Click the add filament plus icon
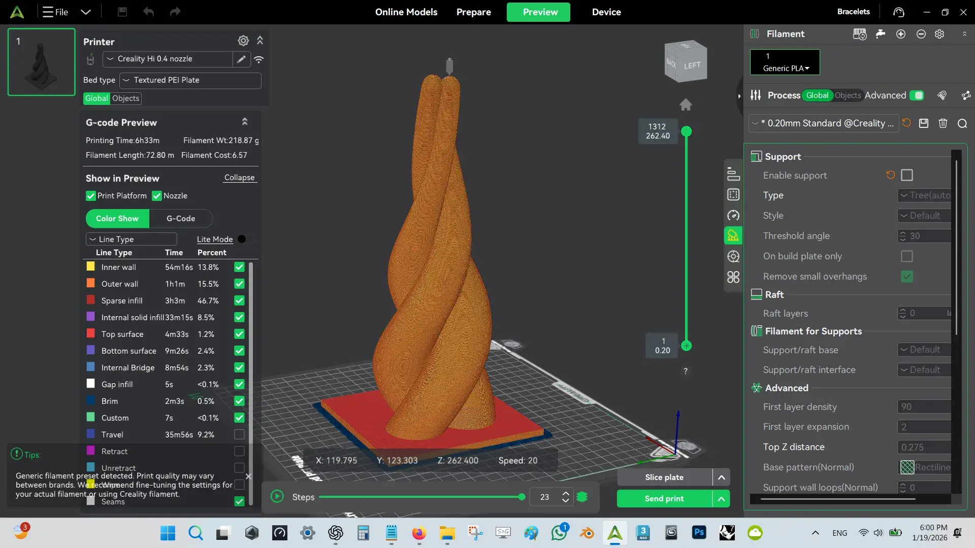 click(901, 34)
